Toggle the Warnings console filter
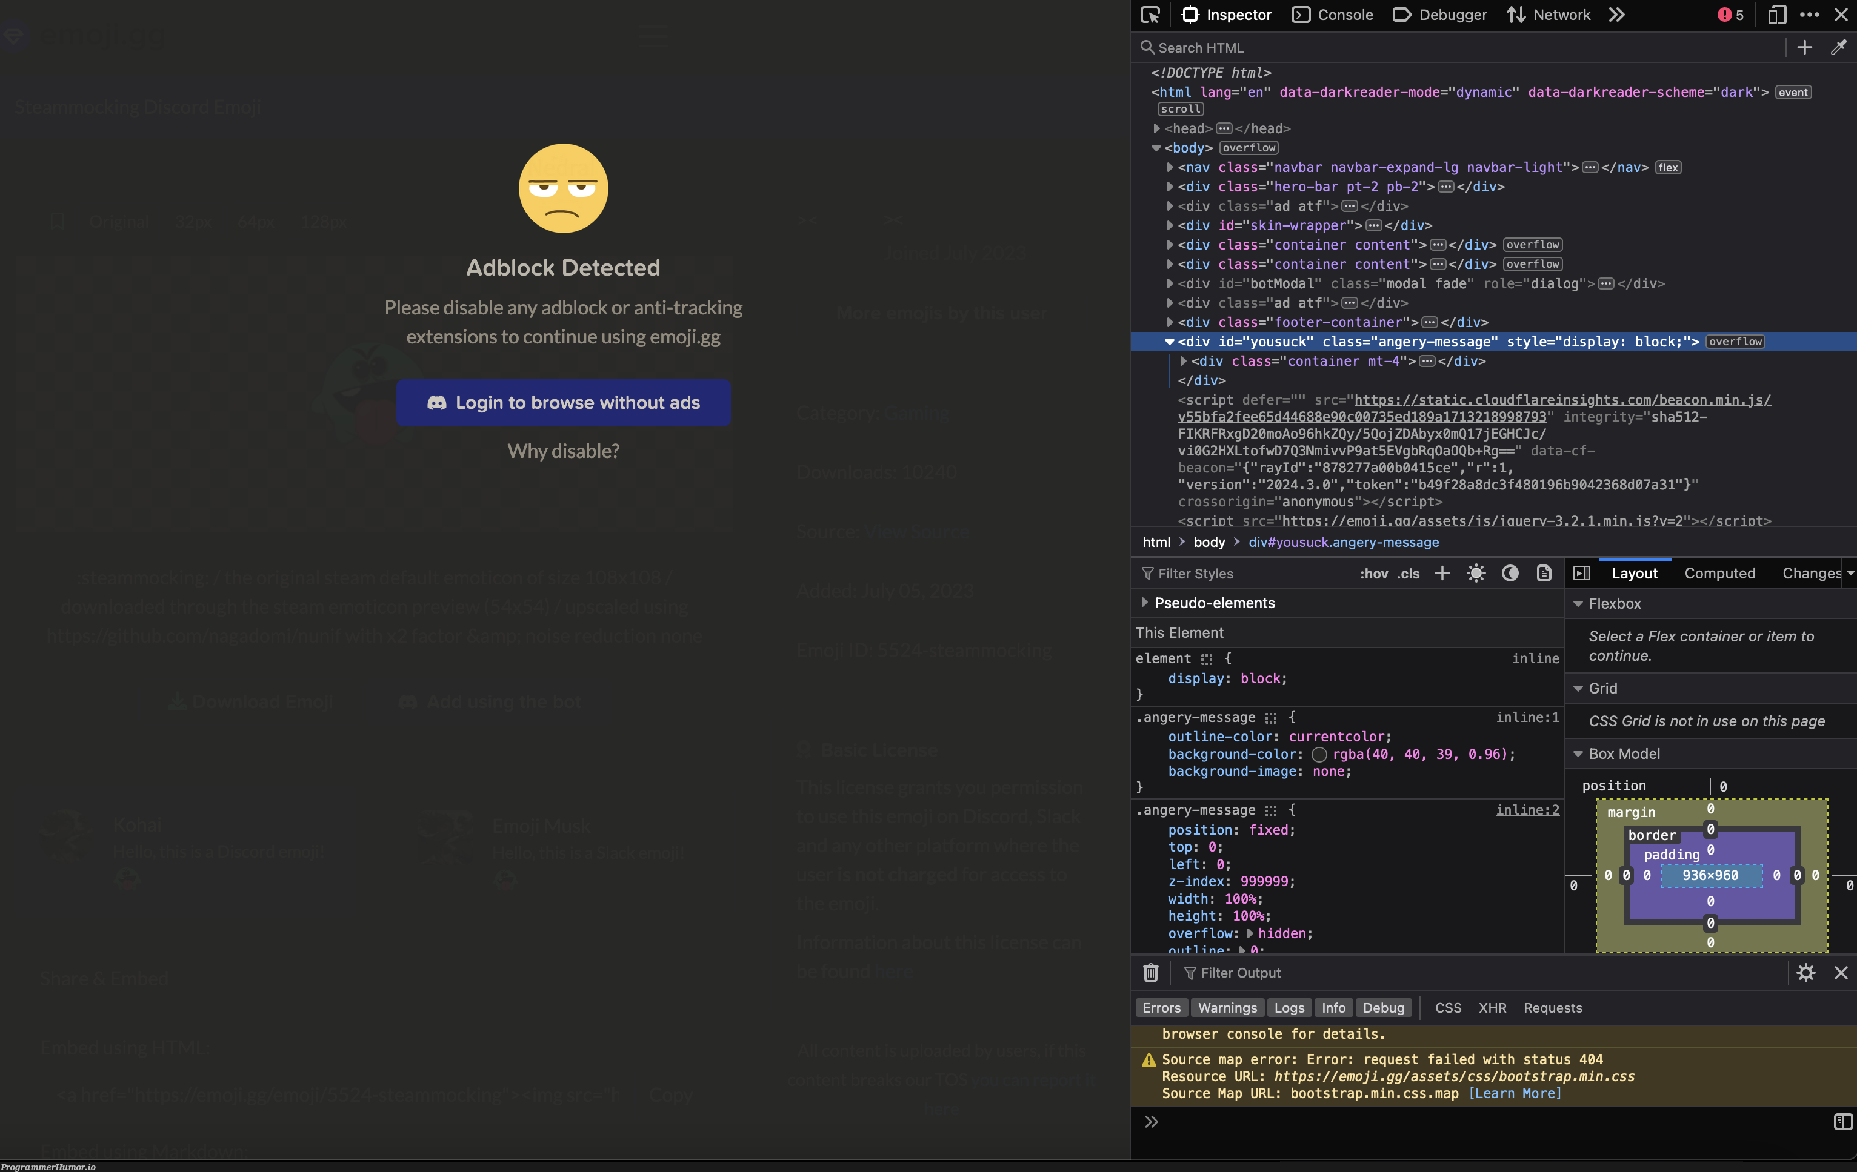1857x1172 pixels. [x=1228, y=1008]
